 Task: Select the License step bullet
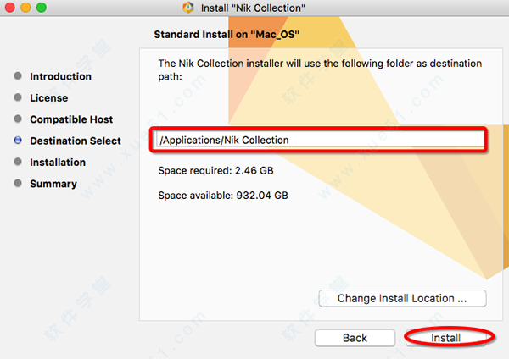point(18,97)
